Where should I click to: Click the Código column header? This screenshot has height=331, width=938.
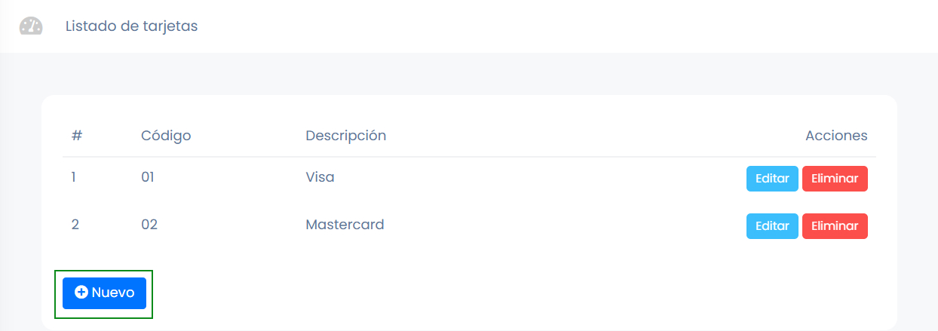pos(166,136)
